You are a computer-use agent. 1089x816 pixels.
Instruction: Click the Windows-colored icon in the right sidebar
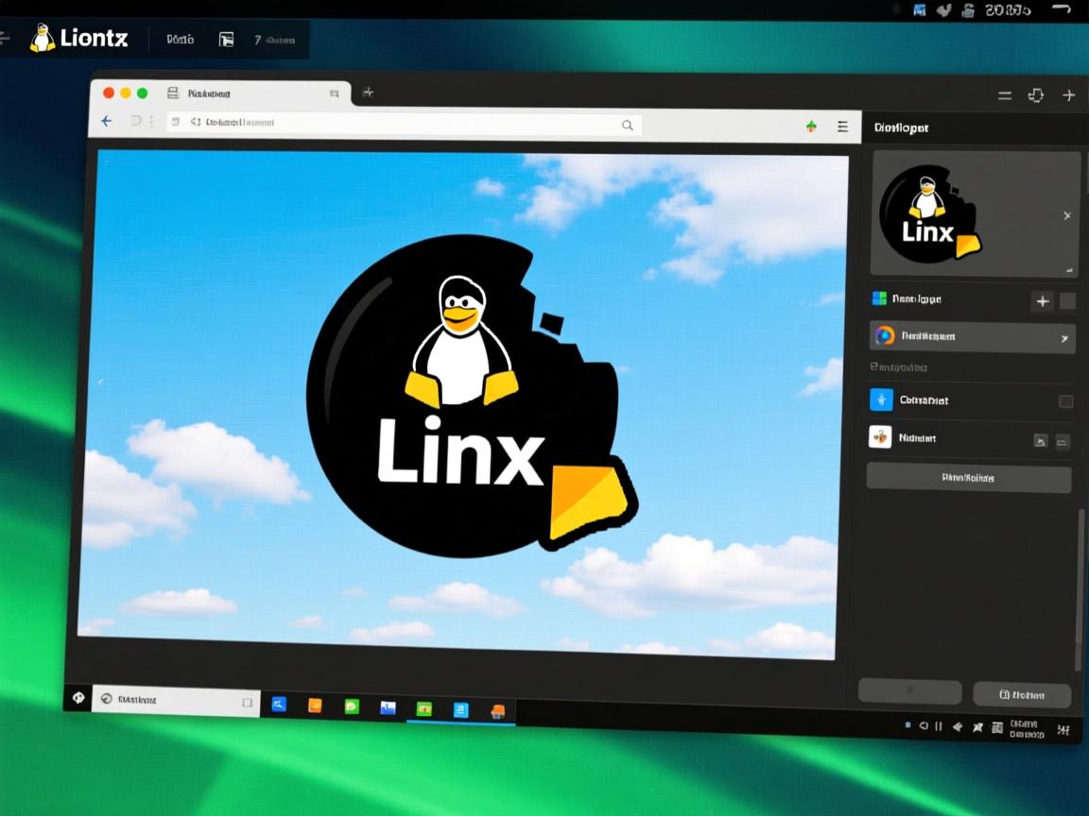pyautogui.click(x=879, y=298)
